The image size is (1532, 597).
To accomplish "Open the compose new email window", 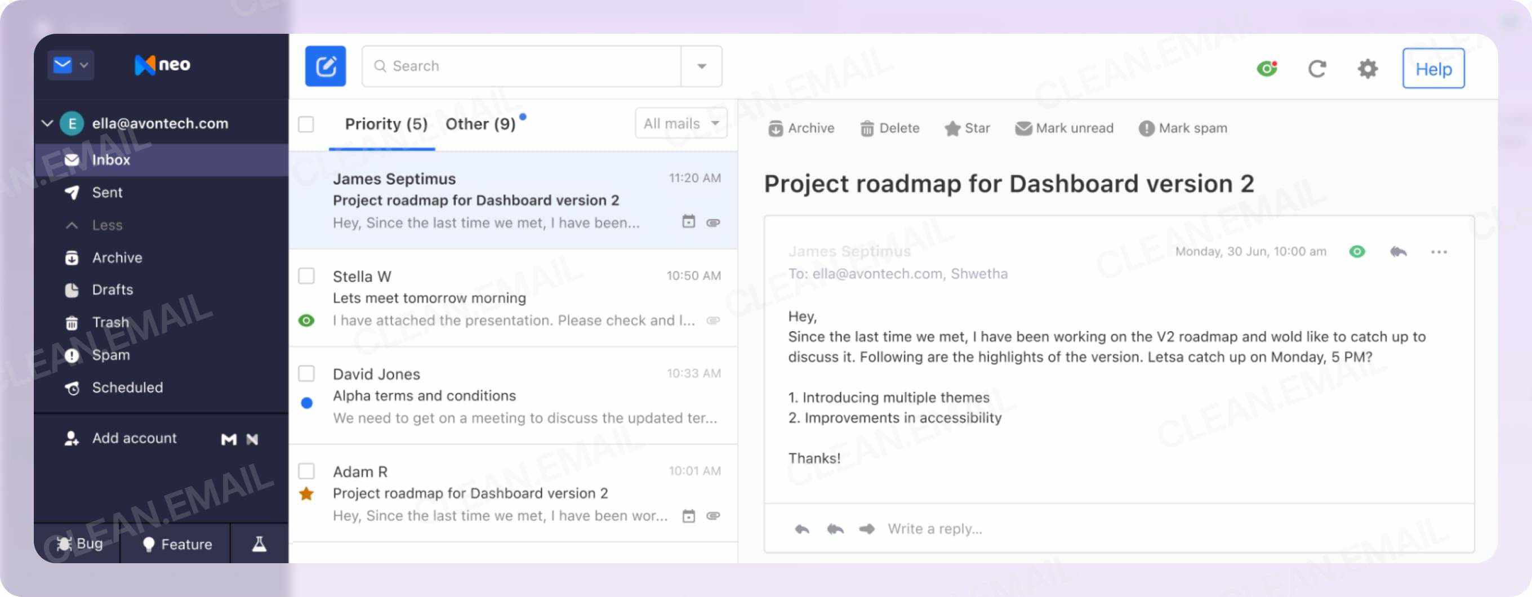I will 326,66.
